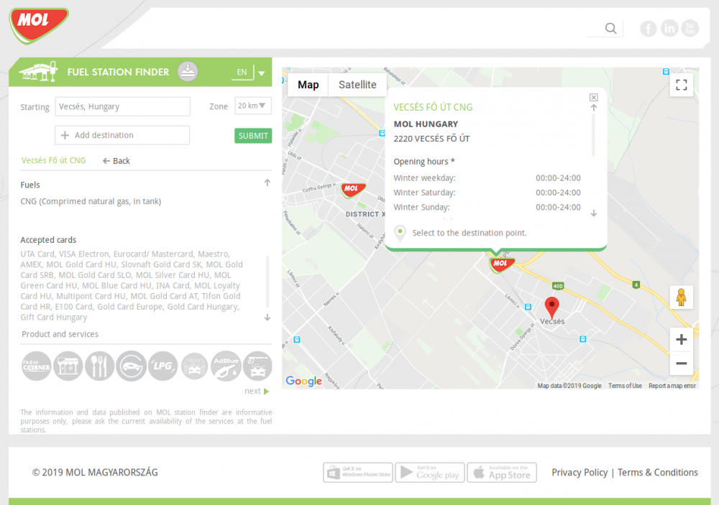Click MOL station marker below popup
Viewport: 719px width, 505px height.
pos(502,264)
